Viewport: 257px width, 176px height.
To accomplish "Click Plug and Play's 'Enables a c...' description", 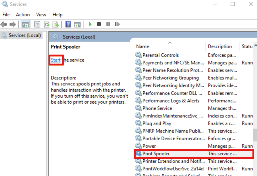I will [221, 123].
